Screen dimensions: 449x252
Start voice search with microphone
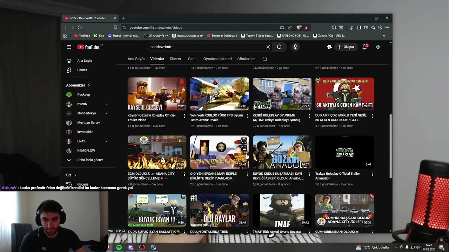tap(295, 47)
